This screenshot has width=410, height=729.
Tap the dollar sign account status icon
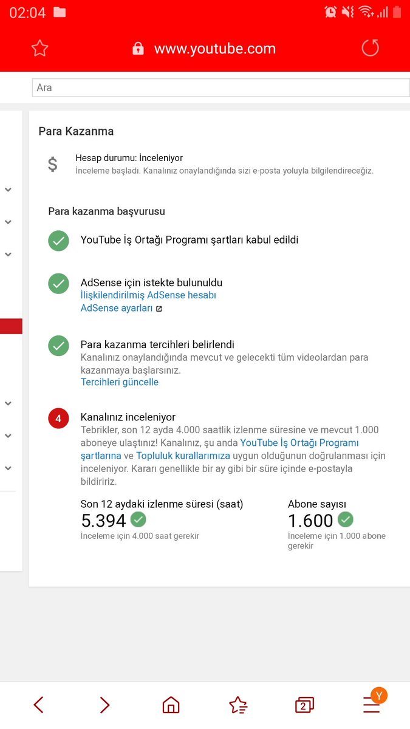[x=53, y=164]
